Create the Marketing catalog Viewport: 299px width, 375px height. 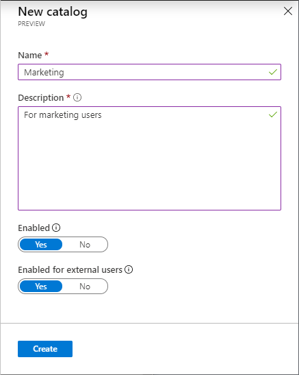pyautogui.click(x=45, y=349)
